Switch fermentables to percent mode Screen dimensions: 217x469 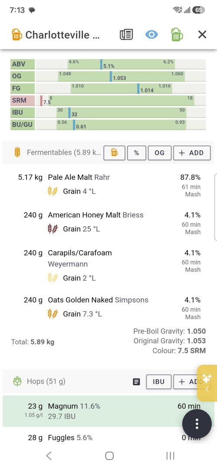click(137, 153)
